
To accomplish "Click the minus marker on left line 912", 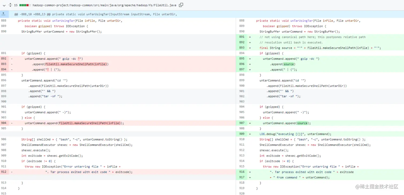I will pos(11,172).
